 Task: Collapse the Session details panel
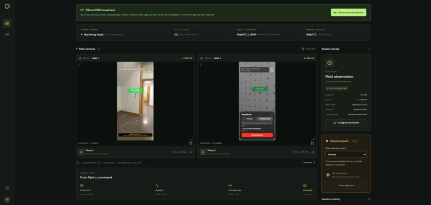click(370, 49)
